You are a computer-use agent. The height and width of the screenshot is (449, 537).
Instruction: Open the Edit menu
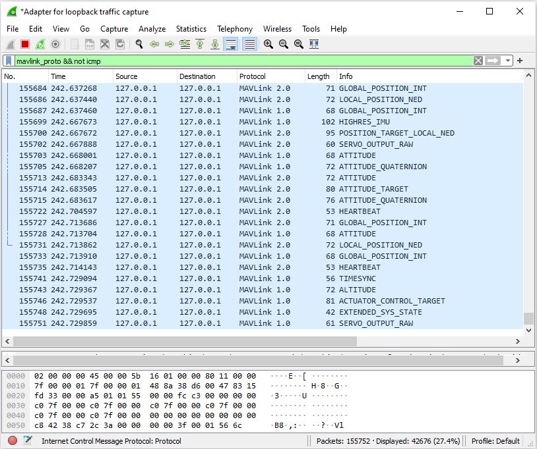36,29
